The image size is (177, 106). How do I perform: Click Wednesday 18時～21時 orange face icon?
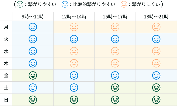[x=156, y=51]
